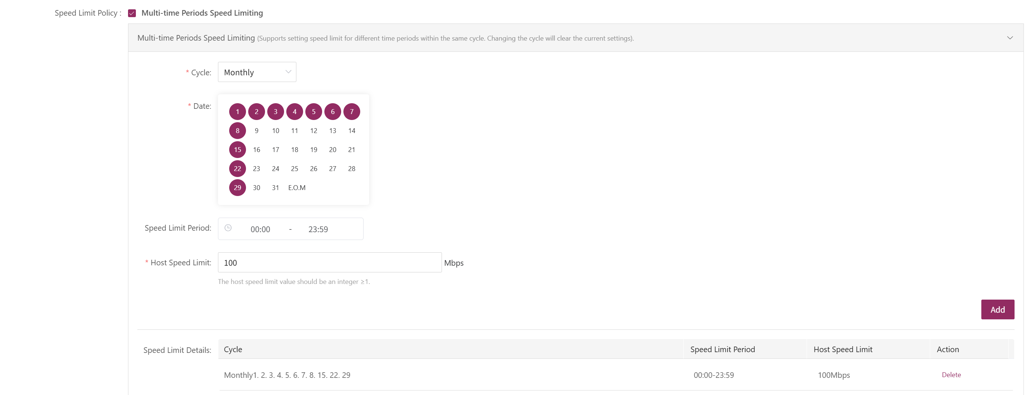1025x395 pixels.
Task: Deselect date 29 in the calendar
Action: (237, 188)
